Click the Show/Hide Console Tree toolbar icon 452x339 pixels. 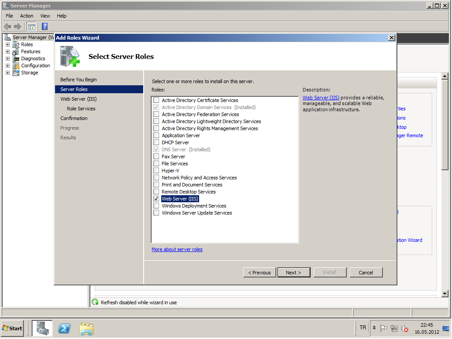coord(32,26)
